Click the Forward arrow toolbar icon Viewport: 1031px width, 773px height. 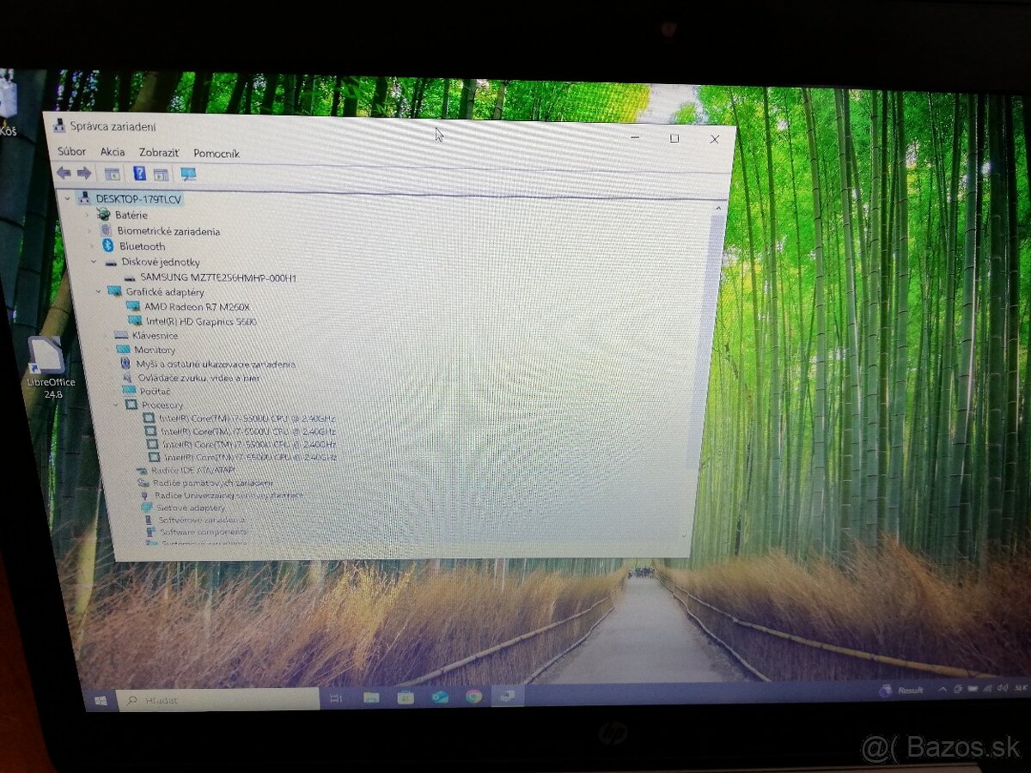tap(84, 173)
